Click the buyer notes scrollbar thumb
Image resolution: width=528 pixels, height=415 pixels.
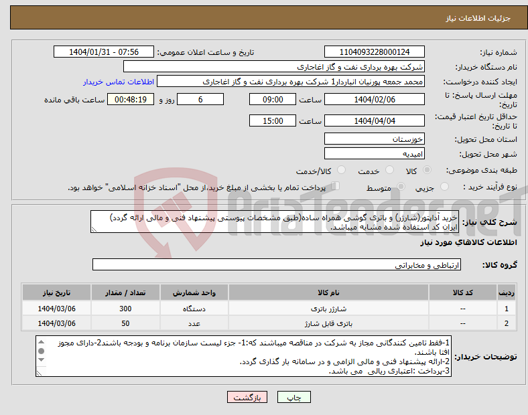pyautogui.click(x=42, y=351)
